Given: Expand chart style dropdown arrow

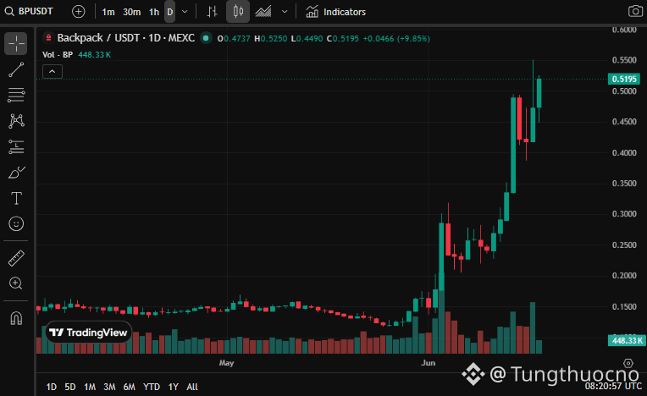Looking at the screenshot, I should coord(285,12).
